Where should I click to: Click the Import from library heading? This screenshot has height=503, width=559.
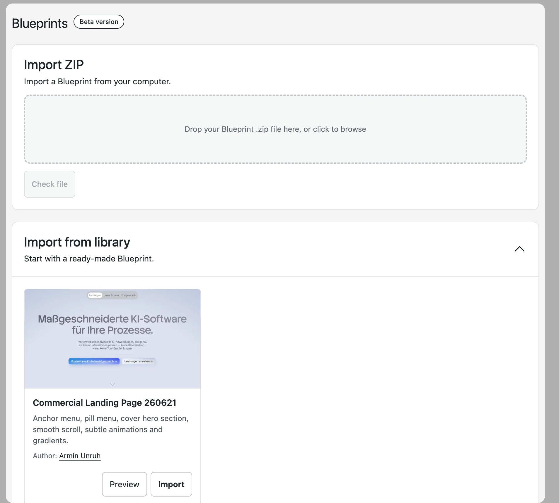77,242
